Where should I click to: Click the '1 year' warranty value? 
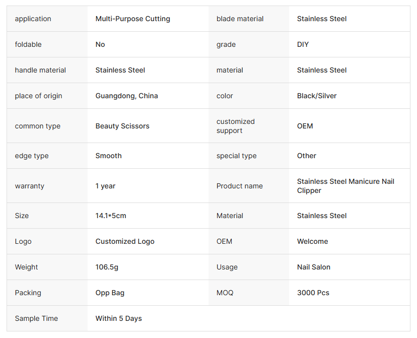(x=105, y=186)
